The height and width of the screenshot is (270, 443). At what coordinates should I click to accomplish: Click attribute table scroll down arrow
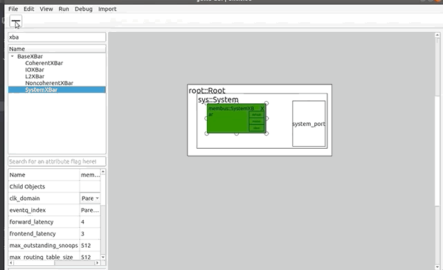[x=103, y=257]
